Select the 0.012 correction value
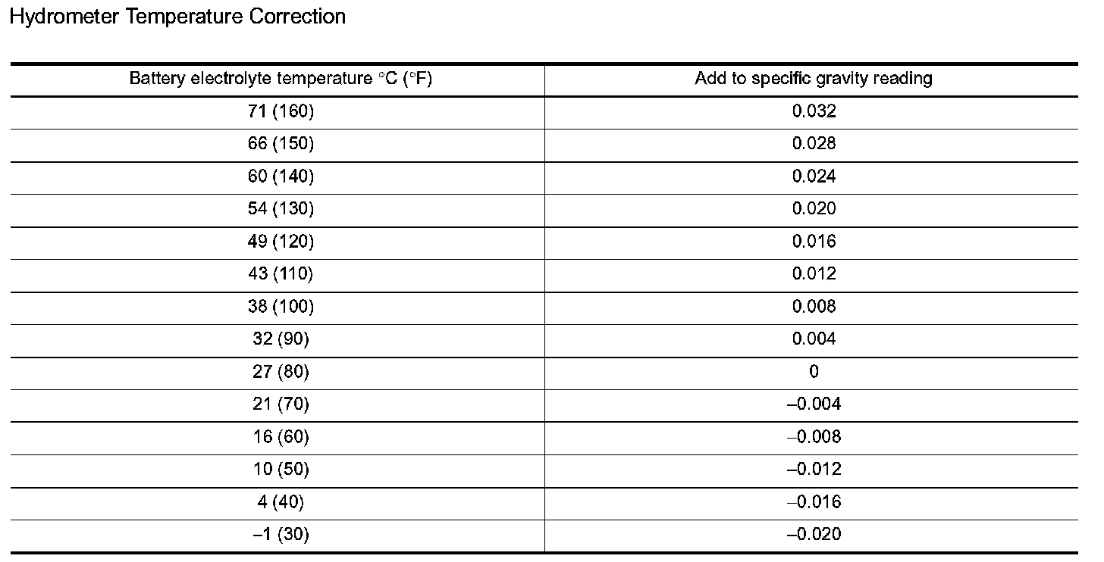Image resolution: width=1104 pixels, height=562 pixels. click(x=814, y=274)
